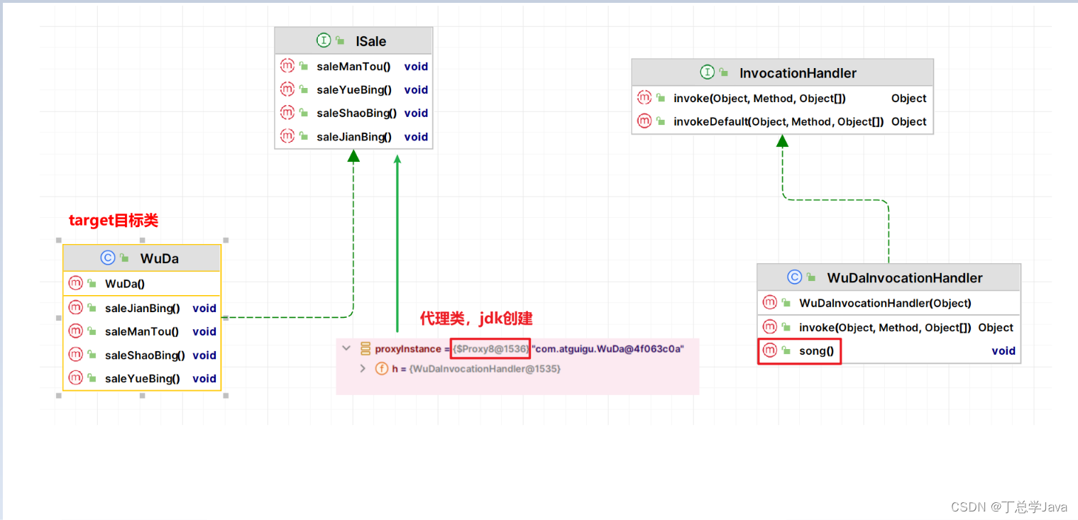The height and width of the screenshot is (520, 1078).
Task: Click the method icon beside saleManTou() in ISale
Action: [287, 66]
